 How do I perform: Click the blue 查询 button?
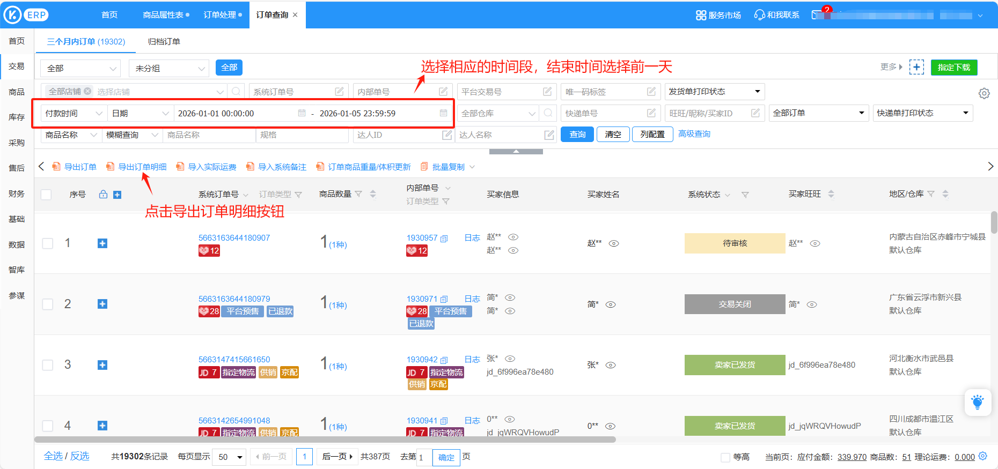point(577,135)
